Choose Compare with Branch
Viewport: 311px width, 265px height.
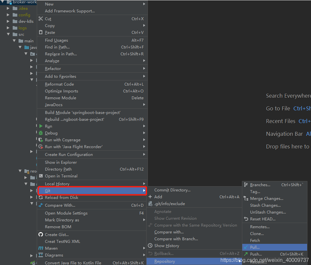(194, 239)
